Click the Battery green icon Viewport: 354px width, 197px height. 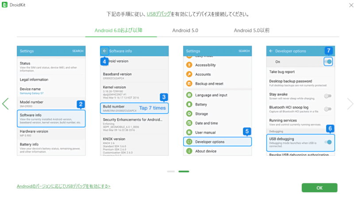pos(189,104)
